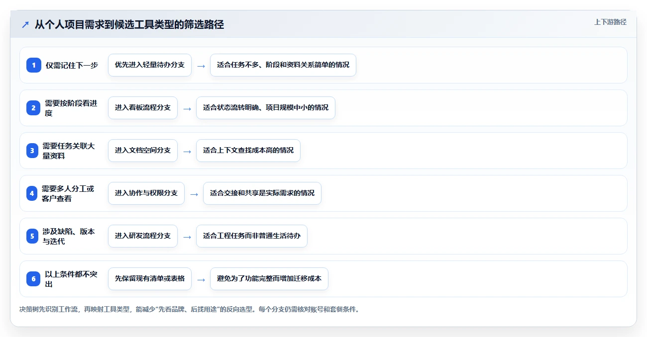Click the arrow after 先保留现有清单或表格
The width and height of the screenshot is (647, 337).
click(x=201, y=279)
